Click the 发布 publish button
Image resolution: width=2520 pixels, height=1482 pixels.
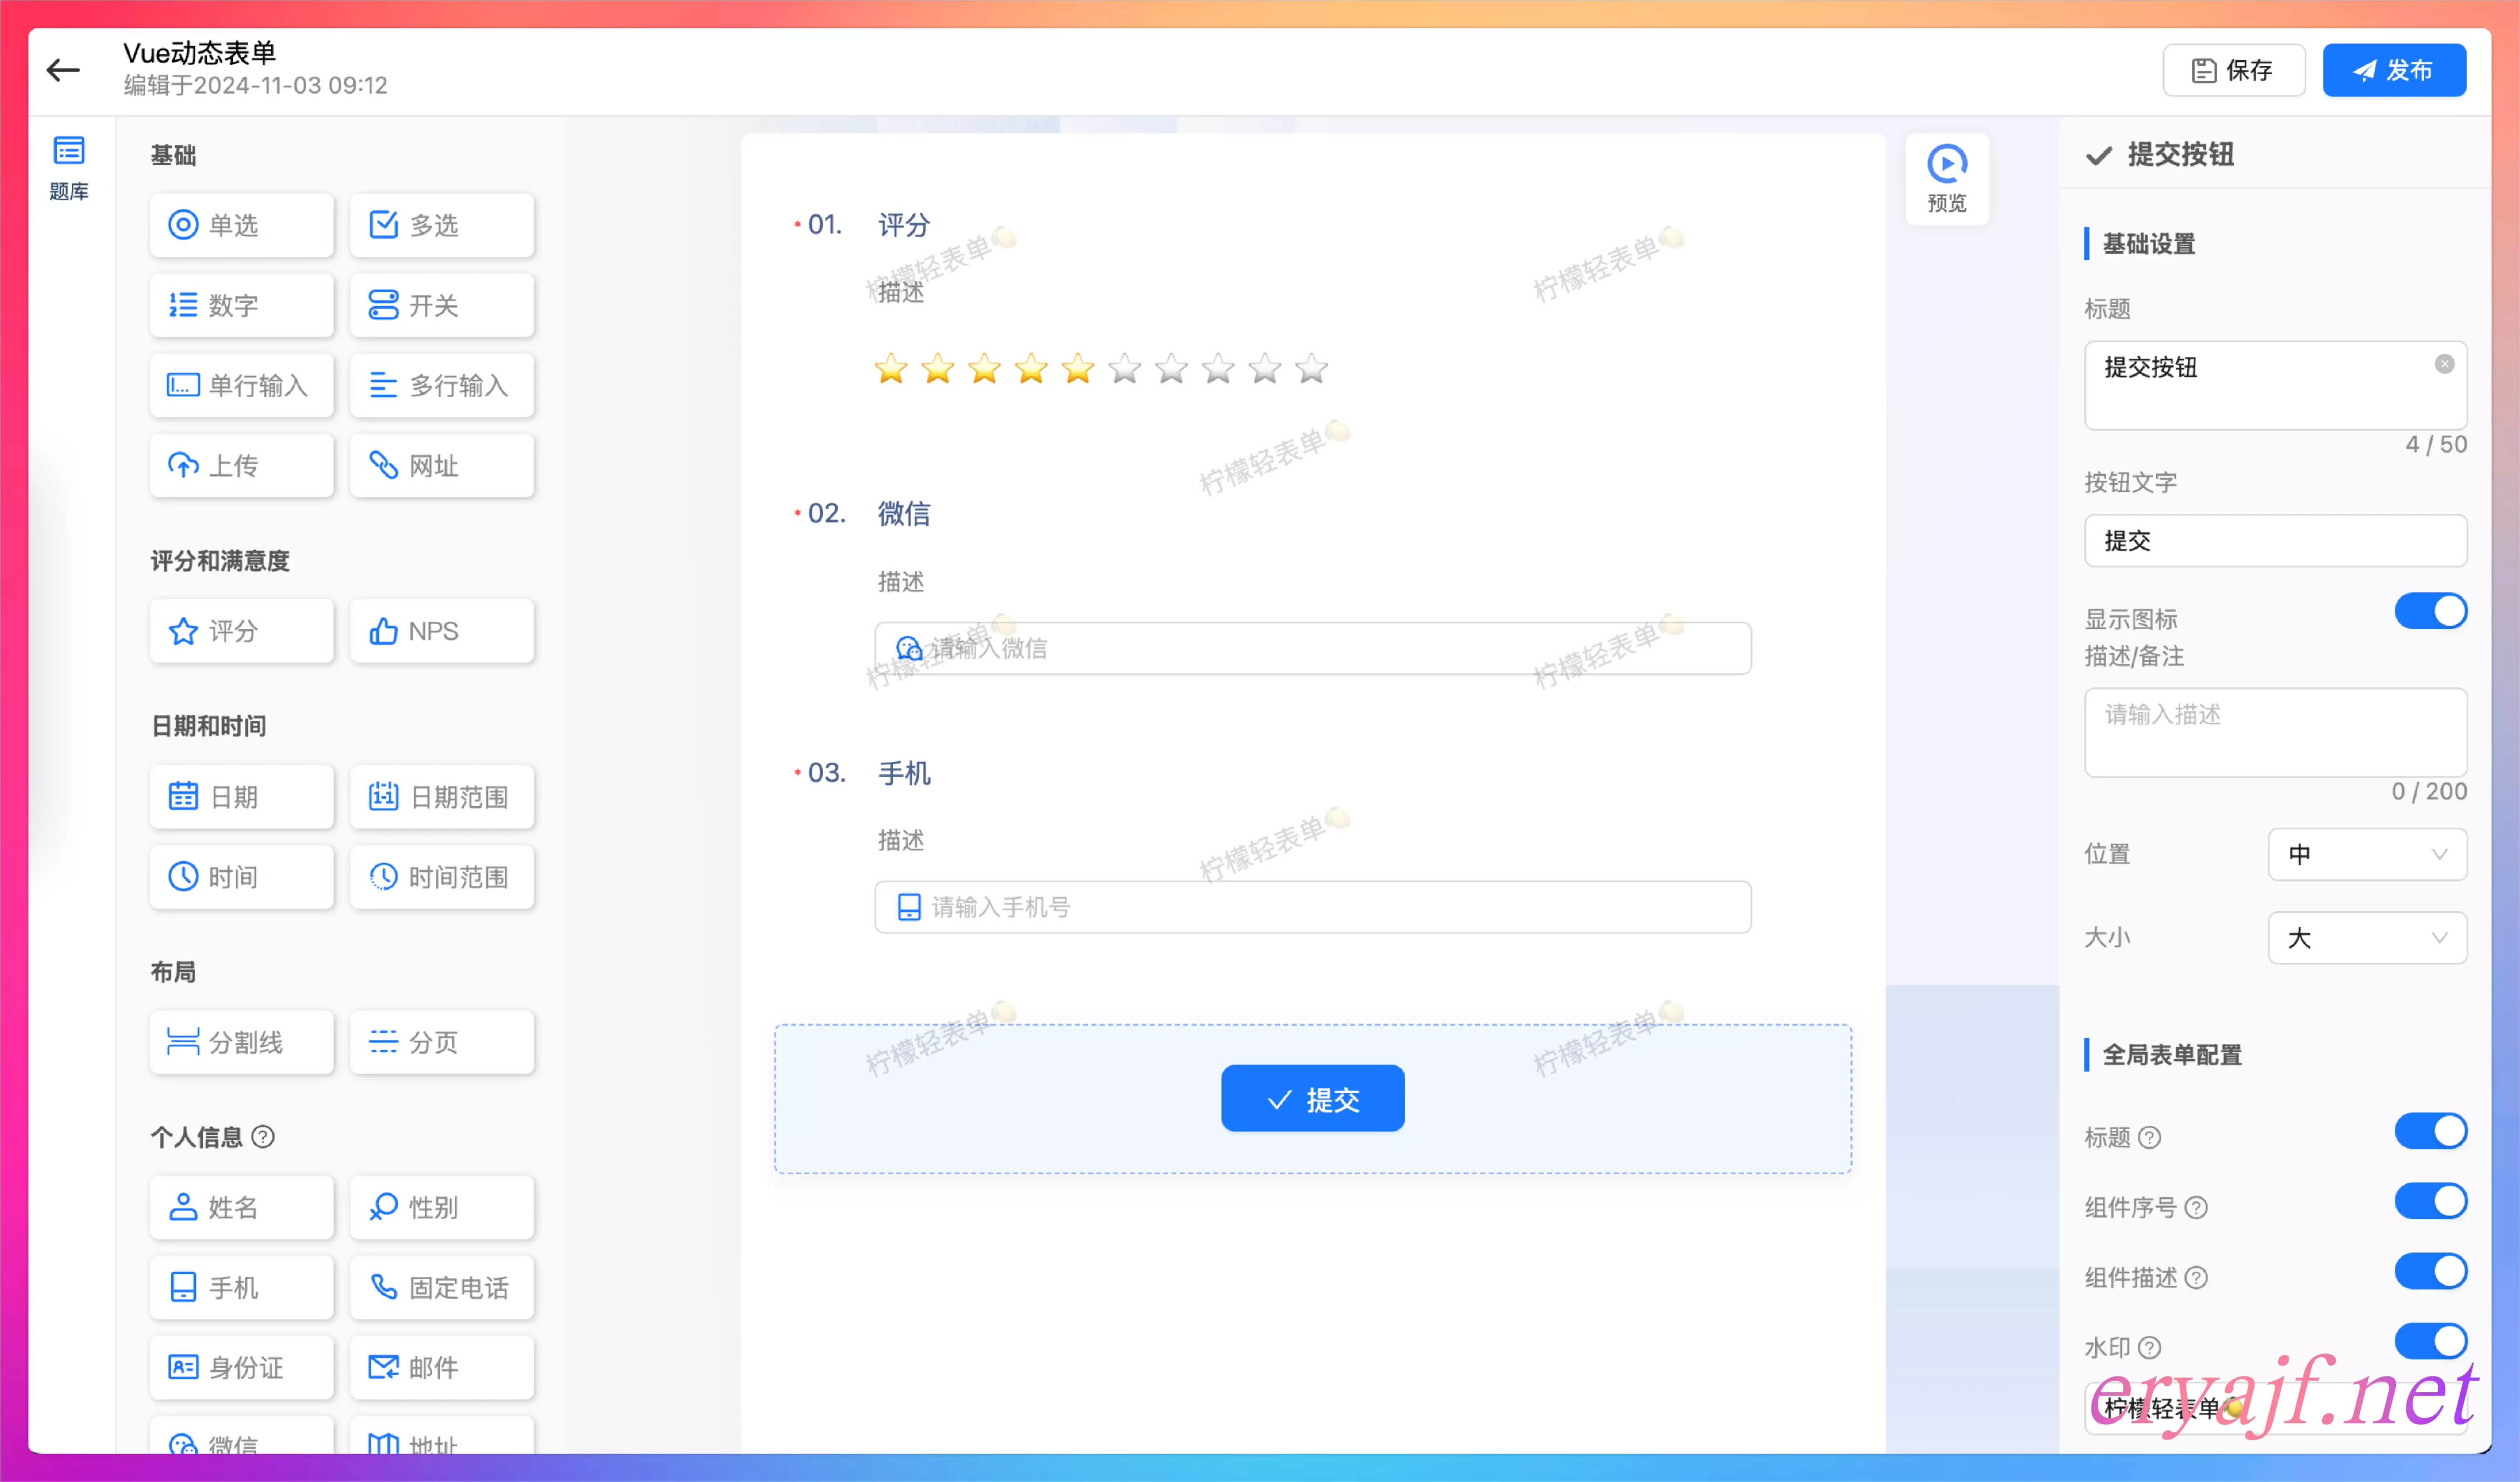(x=2394, y=70)
